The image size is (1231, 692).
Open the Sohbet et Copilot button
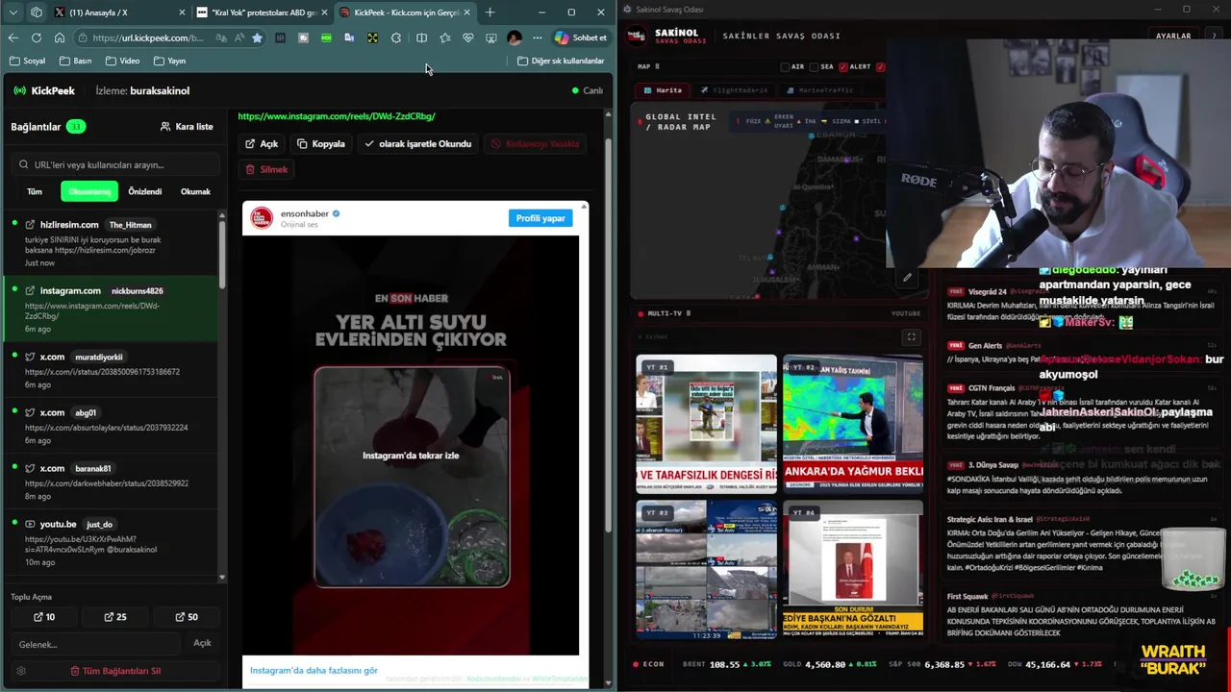coord(581,37)
